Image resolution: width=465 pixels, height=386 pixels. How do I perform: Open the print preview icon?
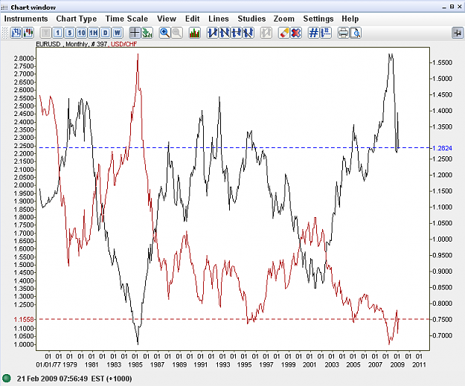[356, 33]
